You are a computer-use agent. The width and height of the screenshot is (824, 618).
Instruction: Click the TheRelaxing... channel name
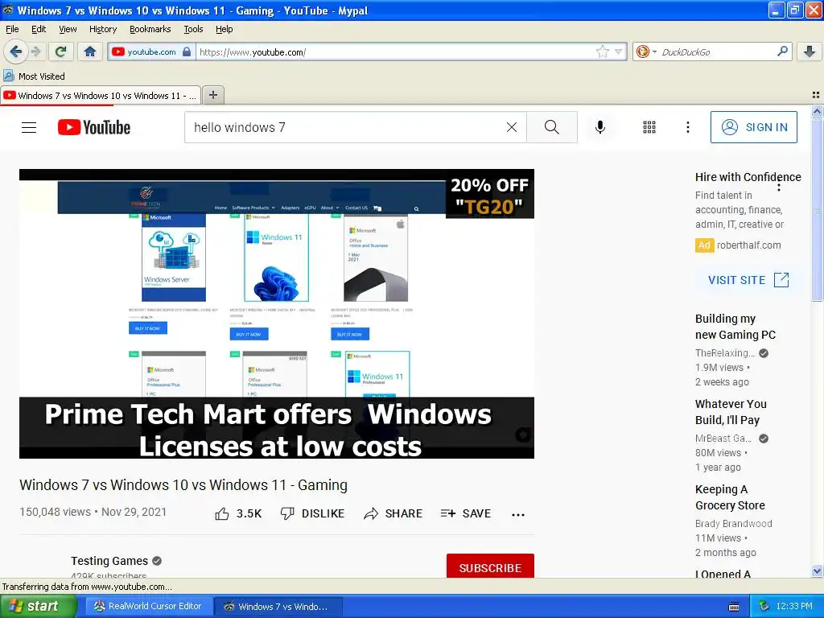(725, 352)
